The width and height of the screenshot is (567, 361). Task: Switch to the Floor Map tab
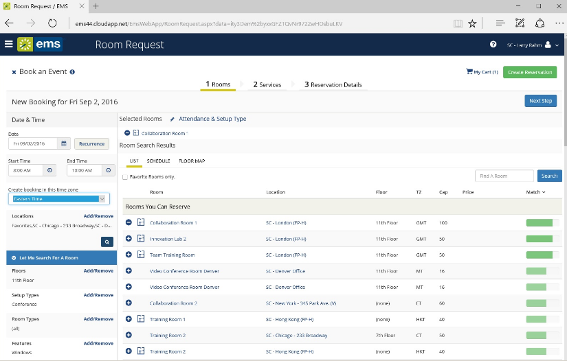tap(192, 161)
